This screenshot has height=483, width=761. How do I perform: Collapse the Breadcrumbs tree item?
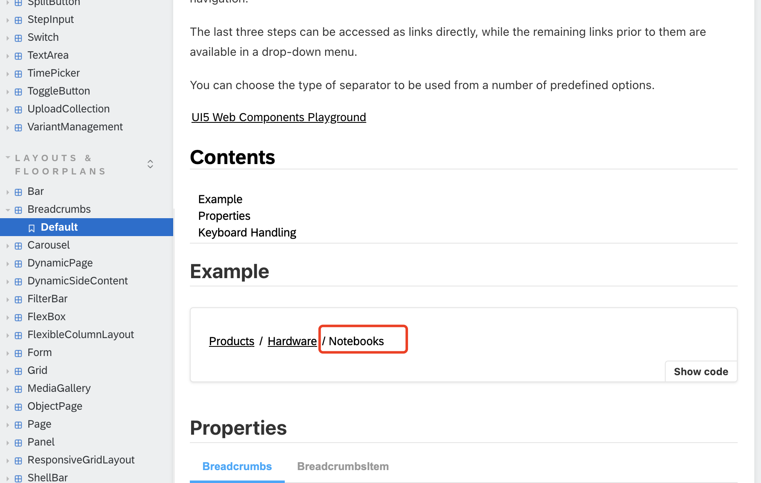tap(8, 210)
